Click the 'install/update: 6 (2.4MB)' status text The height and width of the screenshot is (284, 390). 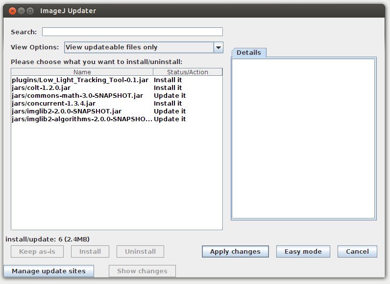tap(48, 239)
